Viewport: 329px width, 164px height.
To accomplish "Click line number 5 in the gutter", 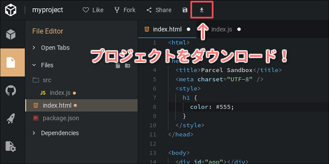I will (155, 80).
